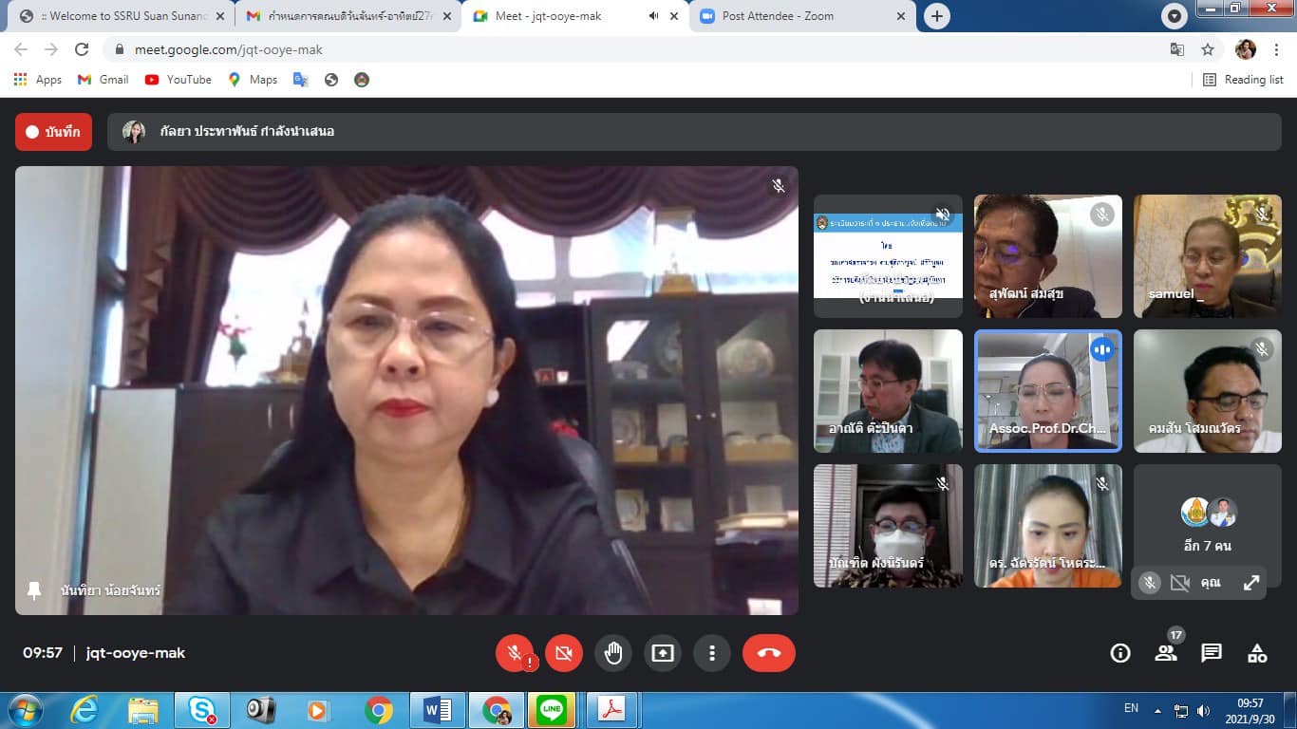Open the meeting details info icon
Image resolution: width=1297 pixels, height=729 pixels.
(1120, 653)
